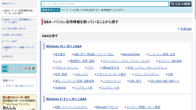Open Windows 8 / 8.1 に関するQ&A heading link
196x110 pixels.
66,99
